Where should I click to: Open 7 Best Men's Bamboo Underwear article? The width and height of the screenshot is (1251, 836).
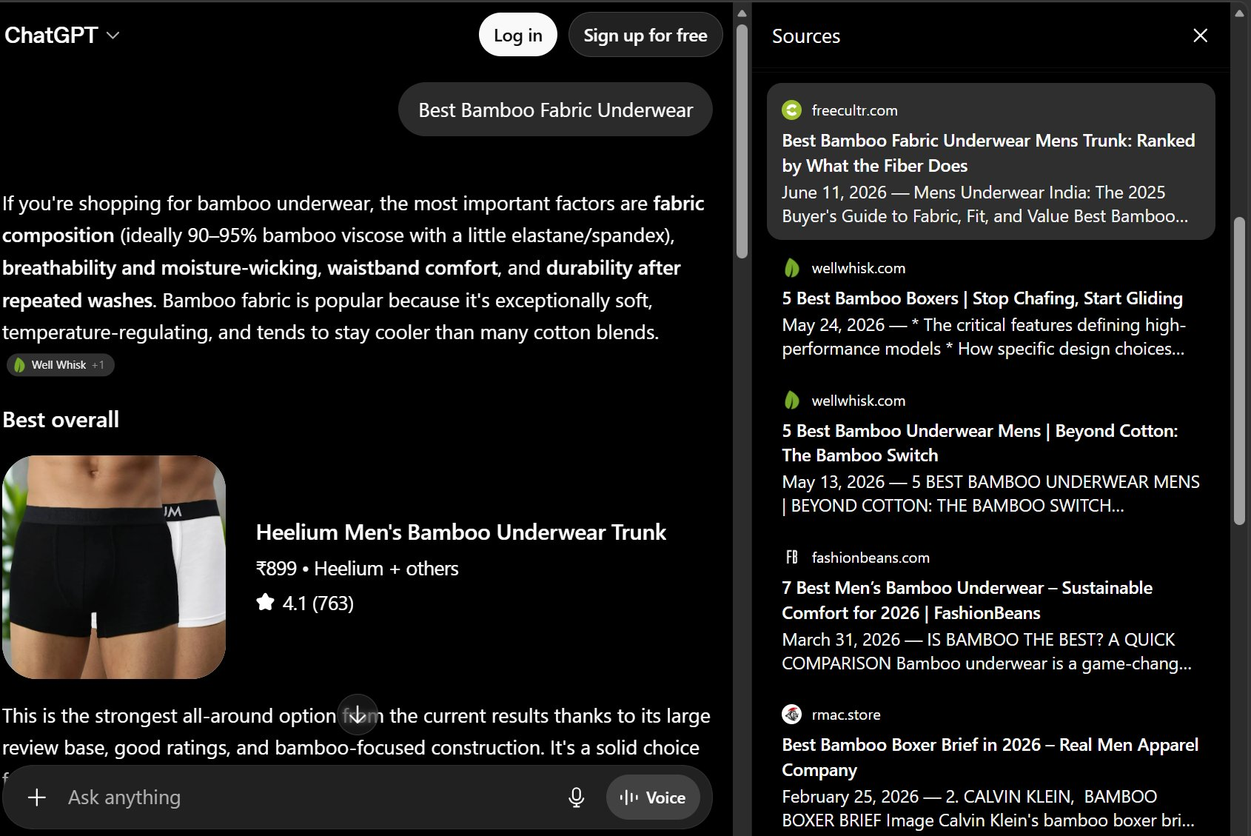[x=967, y=600]
